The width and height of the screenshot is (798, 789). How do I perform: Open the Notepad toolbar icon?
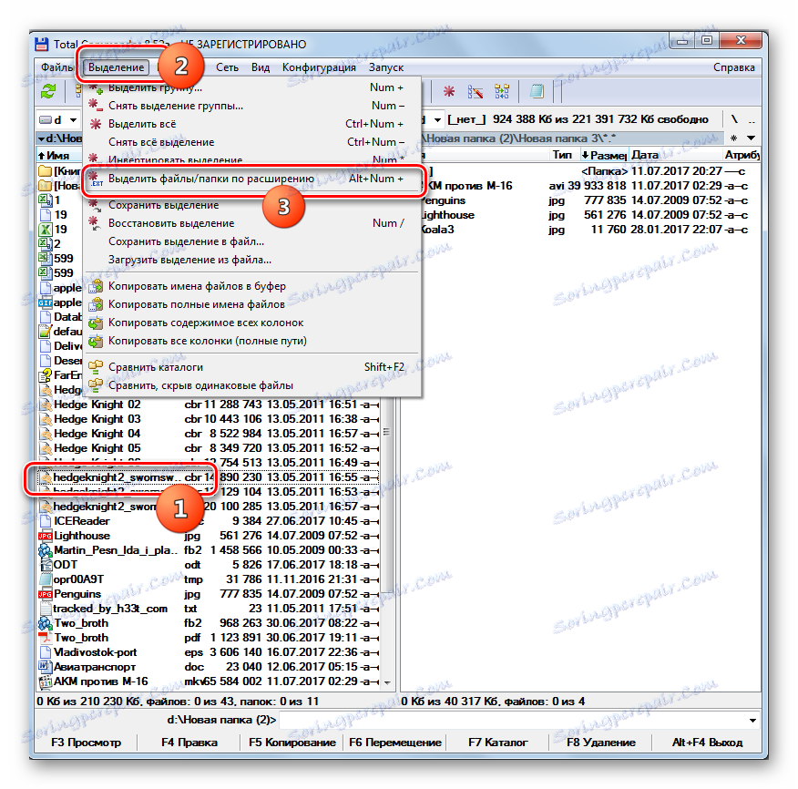[537, 92]
